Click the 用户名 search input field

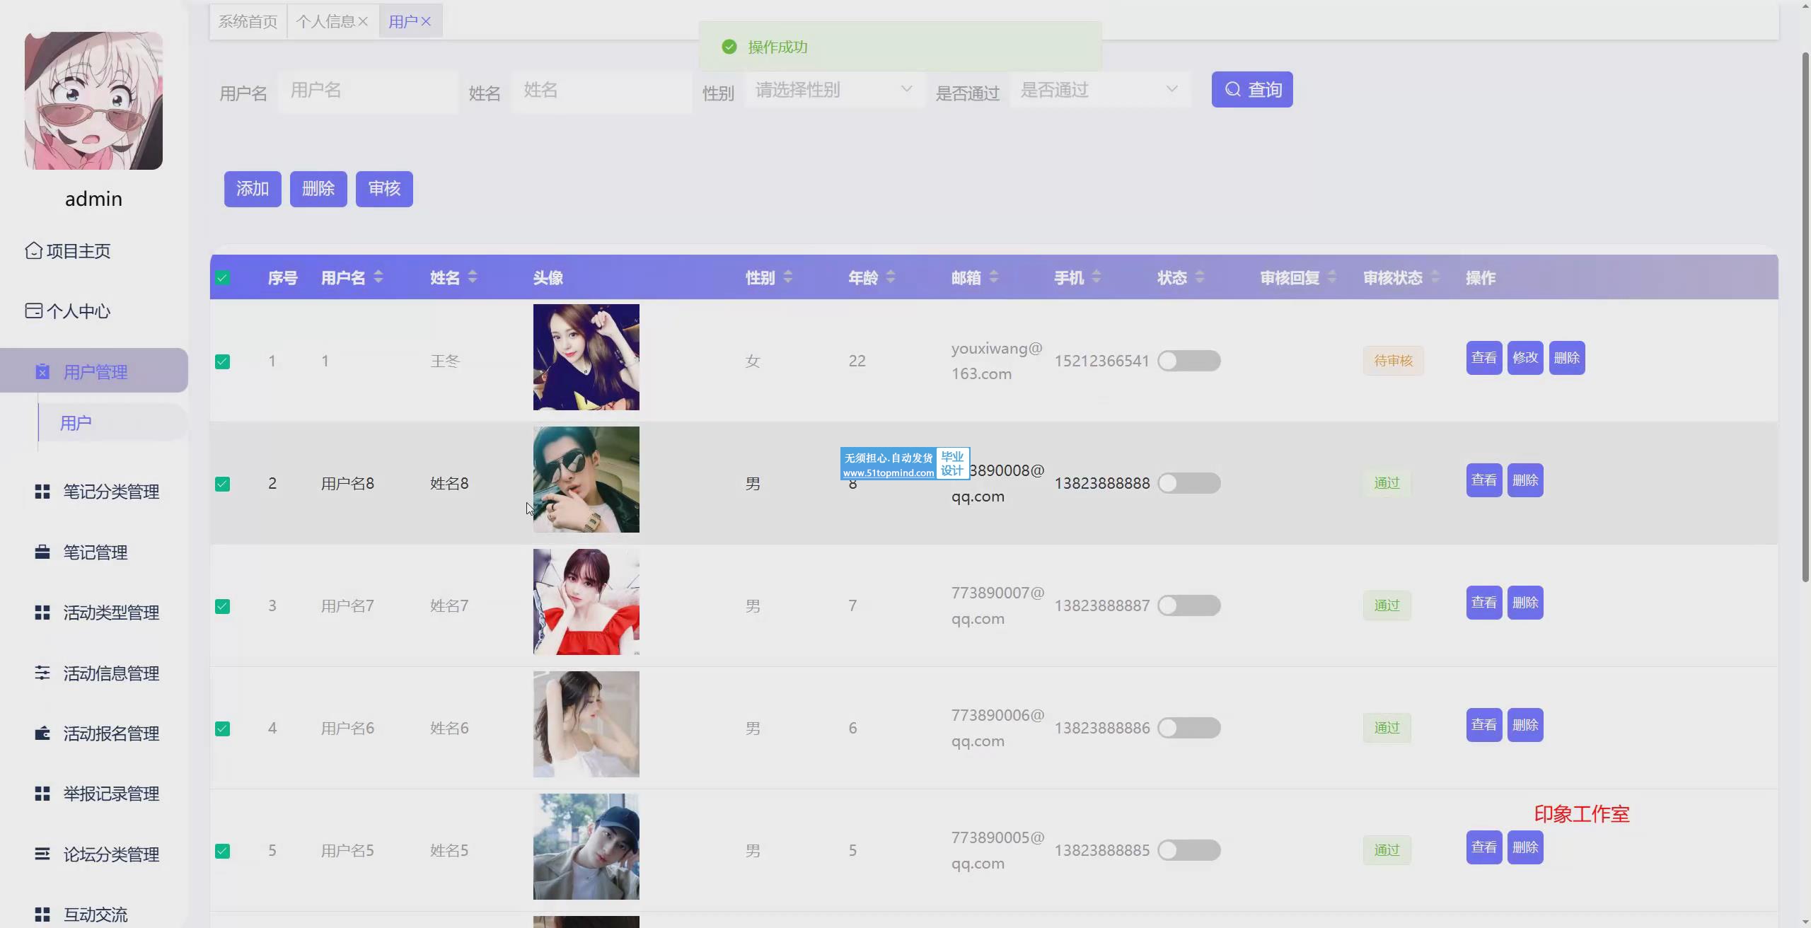tap(368, 91)
